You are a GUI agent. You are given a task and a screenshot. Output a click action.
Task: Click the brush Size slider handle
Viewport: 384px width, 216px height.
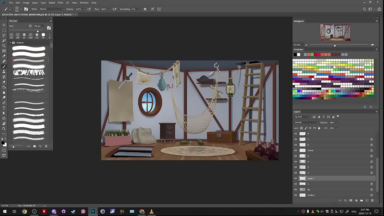click(38, 31)
